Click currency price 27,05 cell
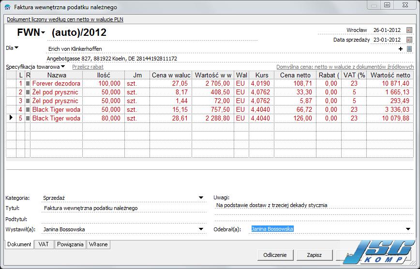This screenshot has width=420, height=269. point(171,83)
